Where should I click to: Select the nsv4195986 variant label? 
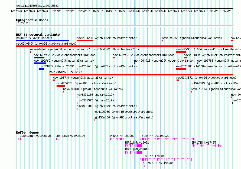(123, 112)
